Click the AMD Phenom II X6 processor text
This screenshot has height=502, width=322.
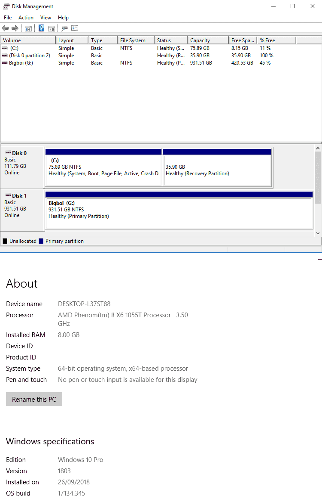(123, 319)
